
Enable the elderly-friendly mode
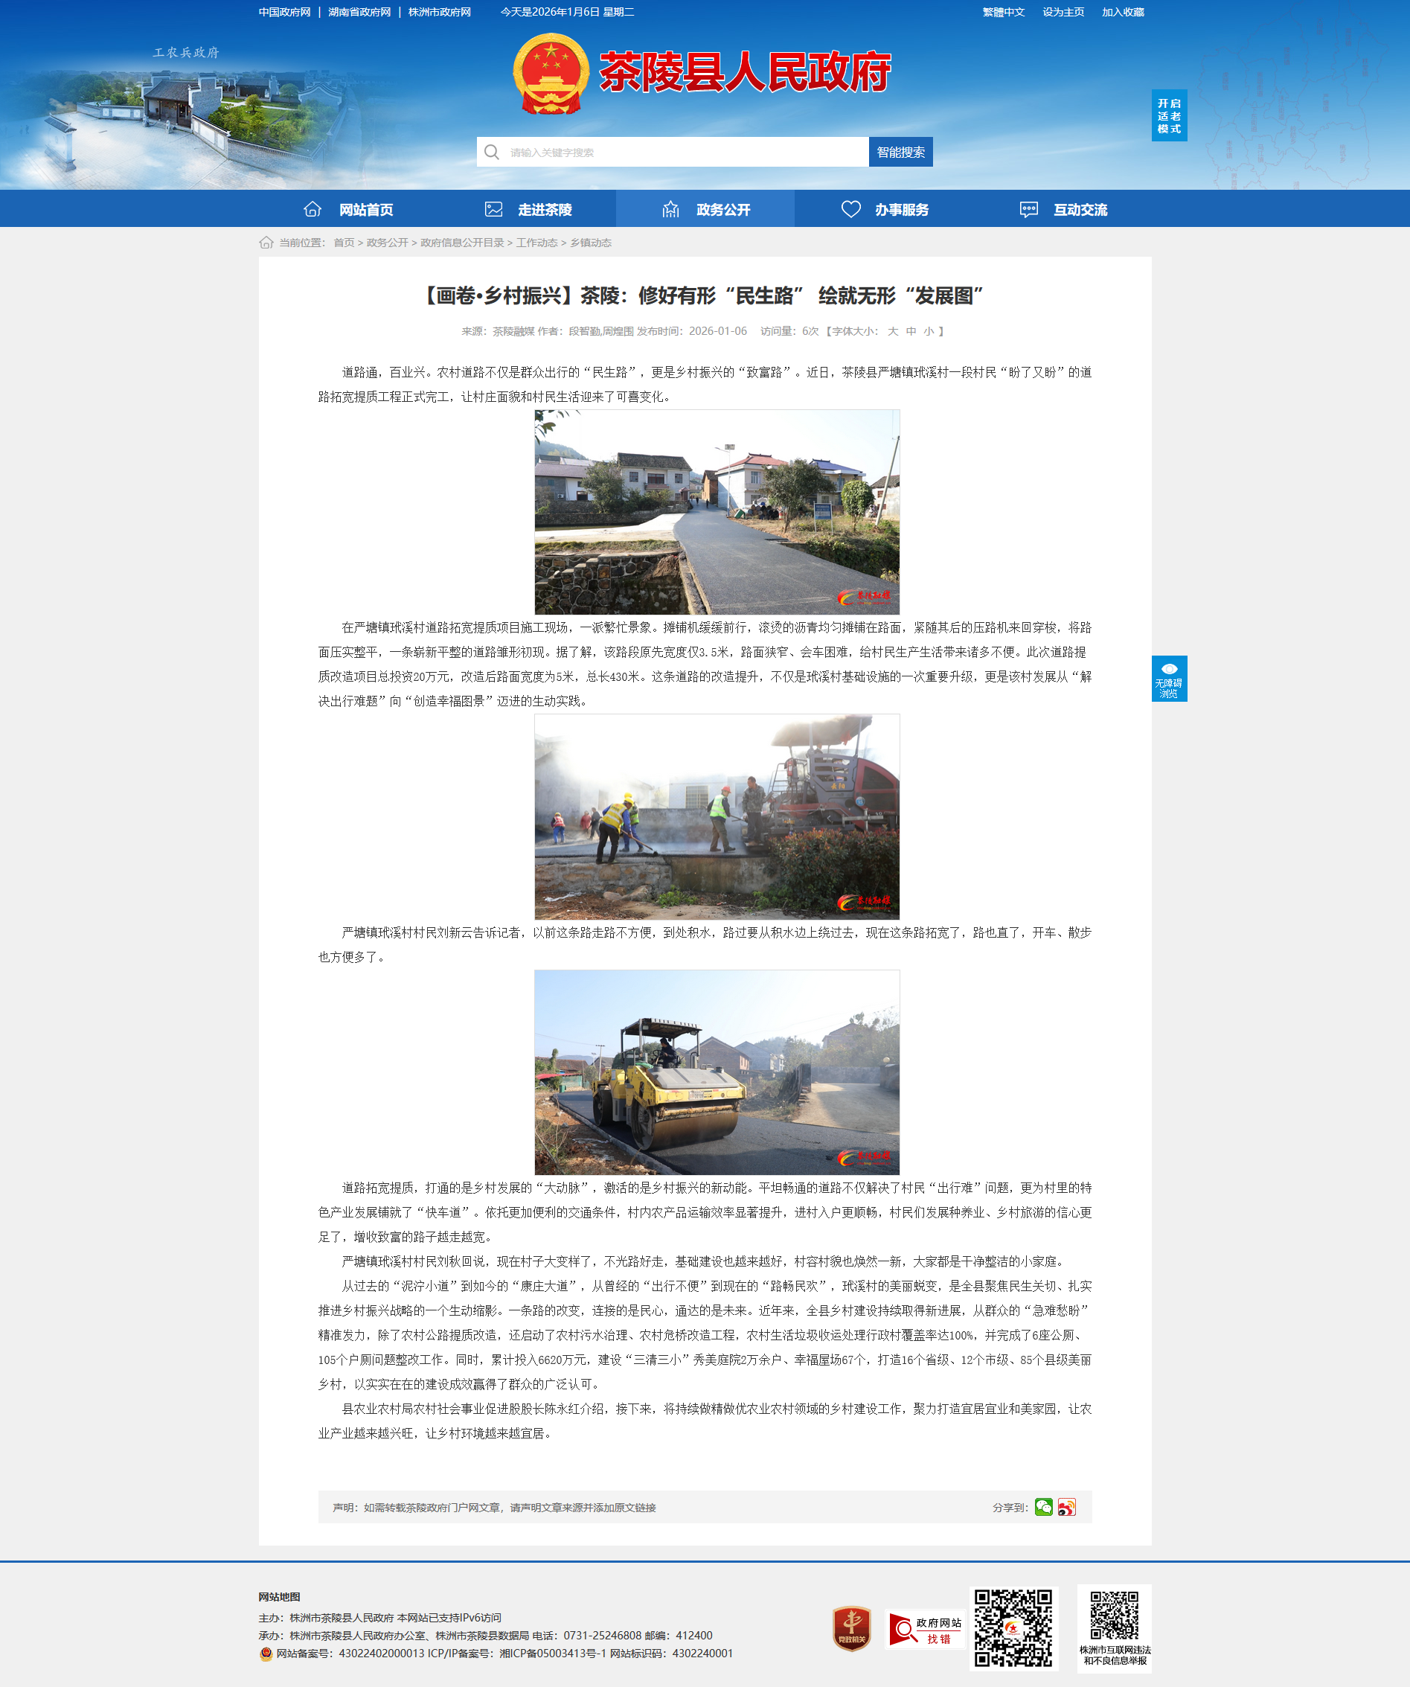[x=1168, y=115]
